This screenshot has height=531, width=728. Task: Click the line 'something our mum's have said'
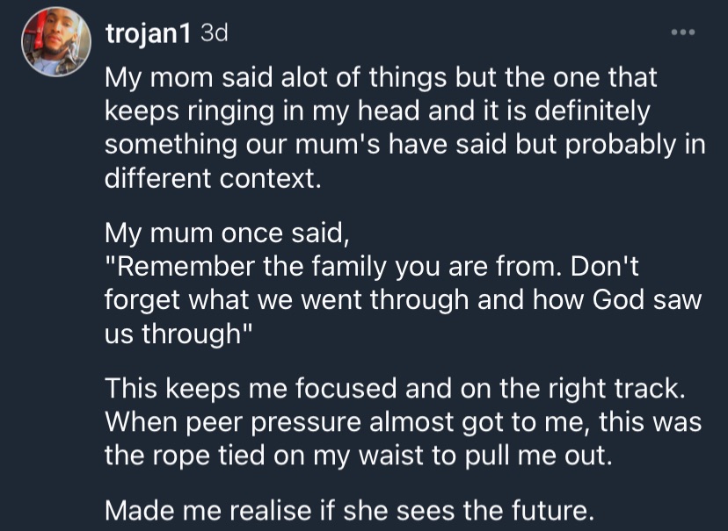coord(404,145)
